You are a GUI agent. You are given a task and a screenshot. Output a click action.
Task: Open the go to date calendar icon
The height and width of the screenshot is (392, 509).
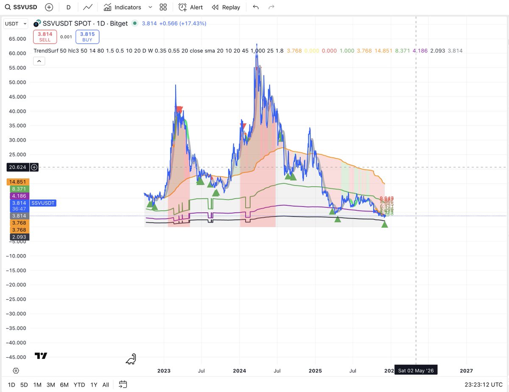point(123,385)
